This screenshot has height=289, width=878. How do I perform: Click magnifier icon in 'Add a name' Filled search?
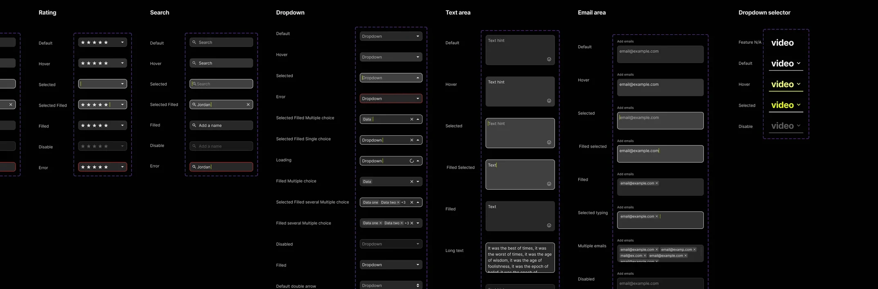click(x=194, y=125)
